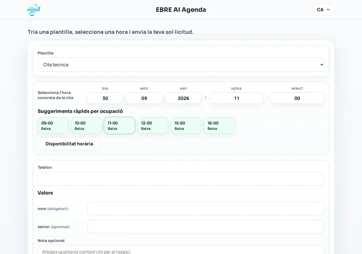Select the ANY field showing 2026
The height and width of the screenshot is (254, 362).
pos(183,98)
